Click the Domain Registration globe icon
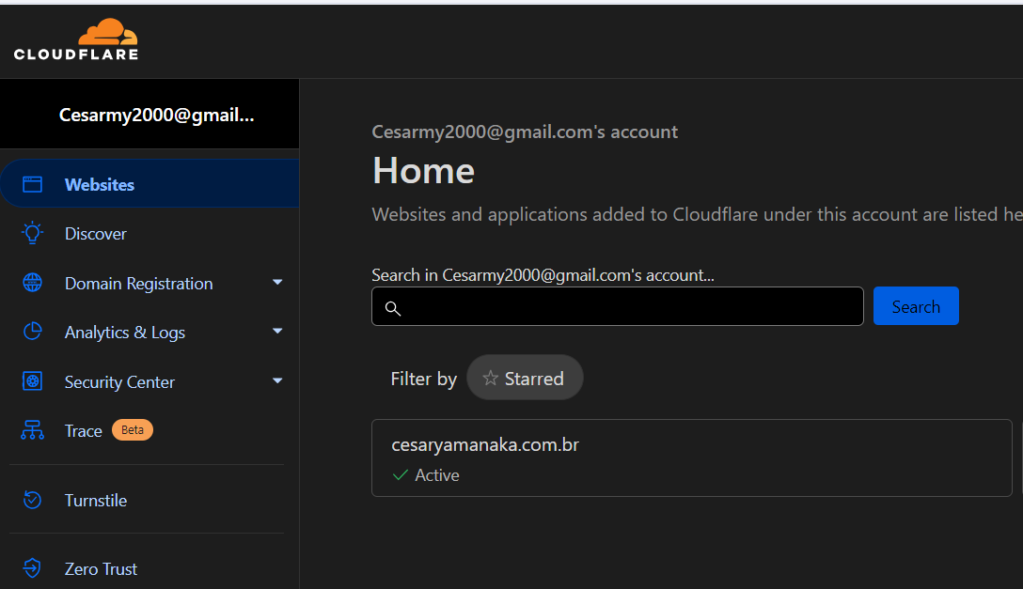Screen dimensions: 1023x589 (x=32, y=283)
